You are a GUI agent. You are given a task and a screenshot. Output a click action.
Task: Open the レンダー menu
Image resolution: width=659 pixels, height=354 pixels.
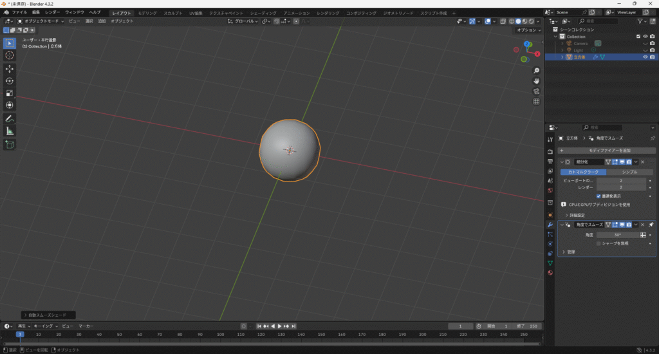(x=53, y=12)
